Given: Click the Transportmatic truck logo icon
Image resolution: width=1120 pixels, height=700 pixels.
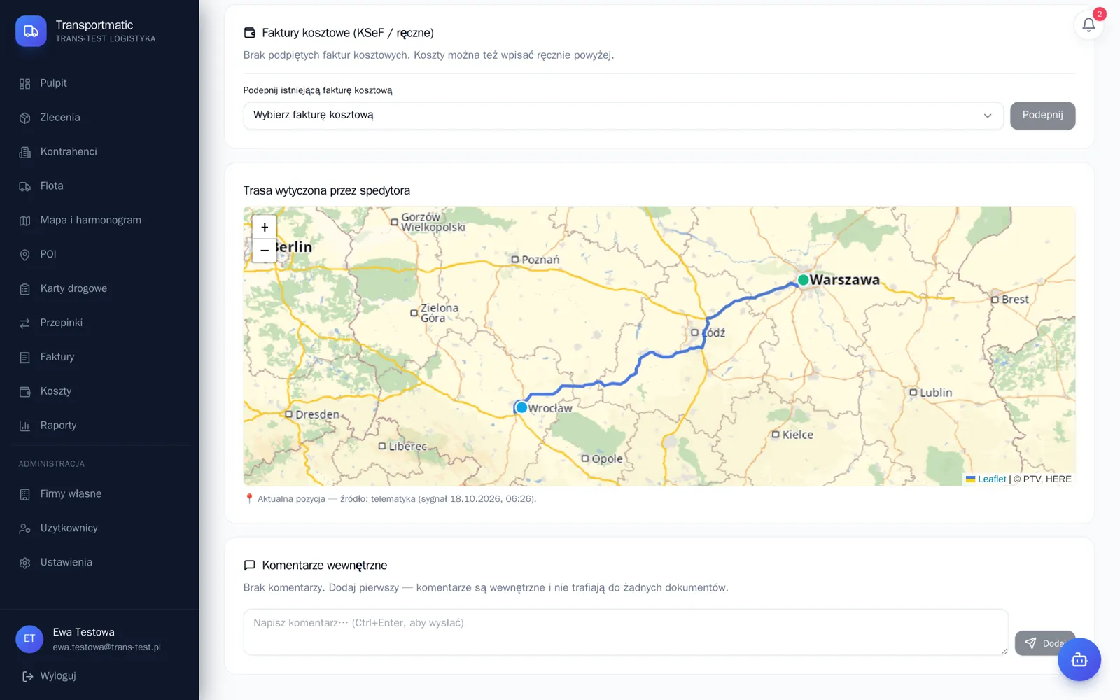Looking at the screenshot, I should (x=31, y=31).
